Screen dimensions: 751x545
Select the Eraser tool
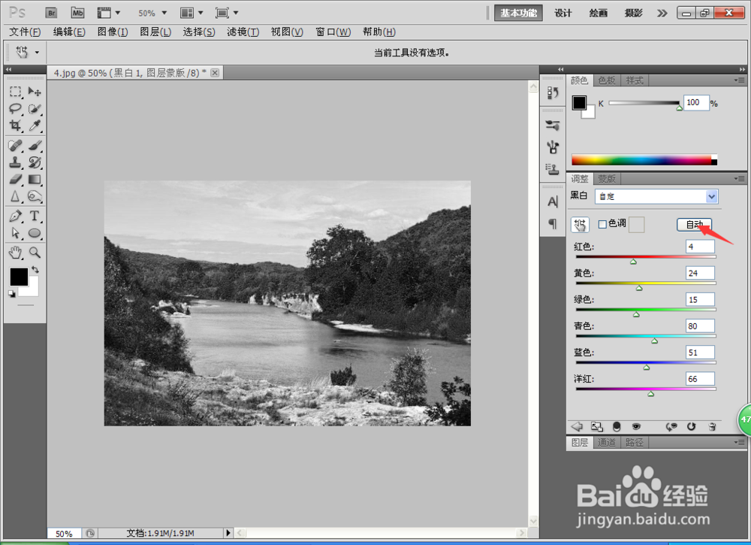(x=15, y=179)
